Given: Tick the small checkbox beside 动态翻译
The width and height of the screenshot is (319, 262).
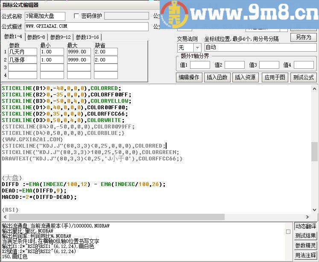Looking at the screenshot, I should pyautogui.click(x=288, y=232).
